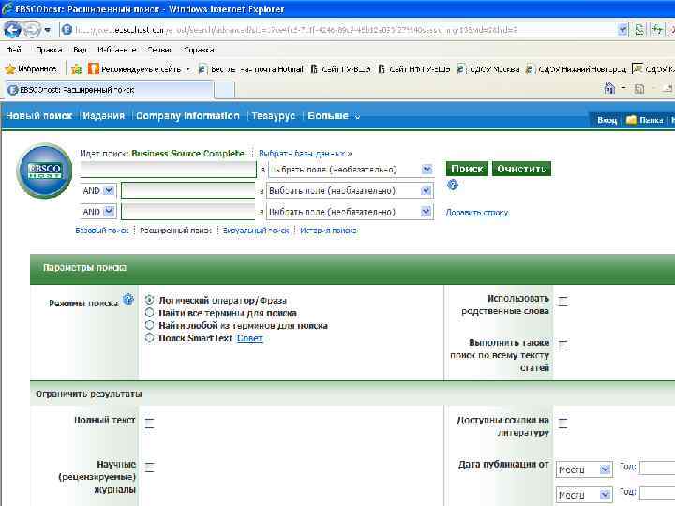
Task: Open the Рекомендуемые сайты favorite
Action: click(x=139, y=68)
